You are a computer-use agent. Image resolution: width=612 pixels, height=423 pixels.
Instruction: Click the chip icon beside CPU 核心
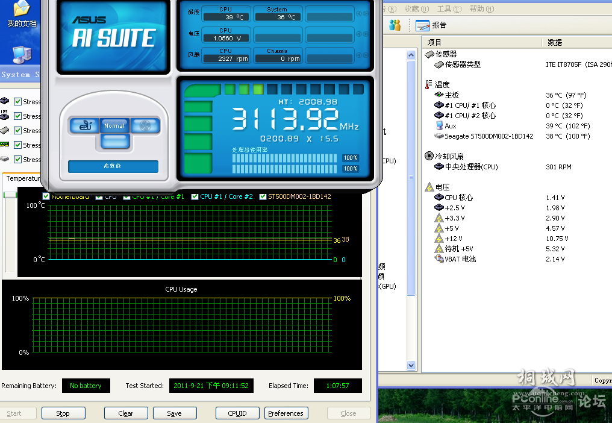[439, 197]
